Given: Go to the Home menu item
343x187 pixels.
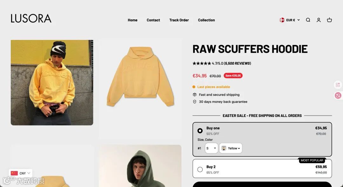Looking at the screenshot, I should [132, 20].
